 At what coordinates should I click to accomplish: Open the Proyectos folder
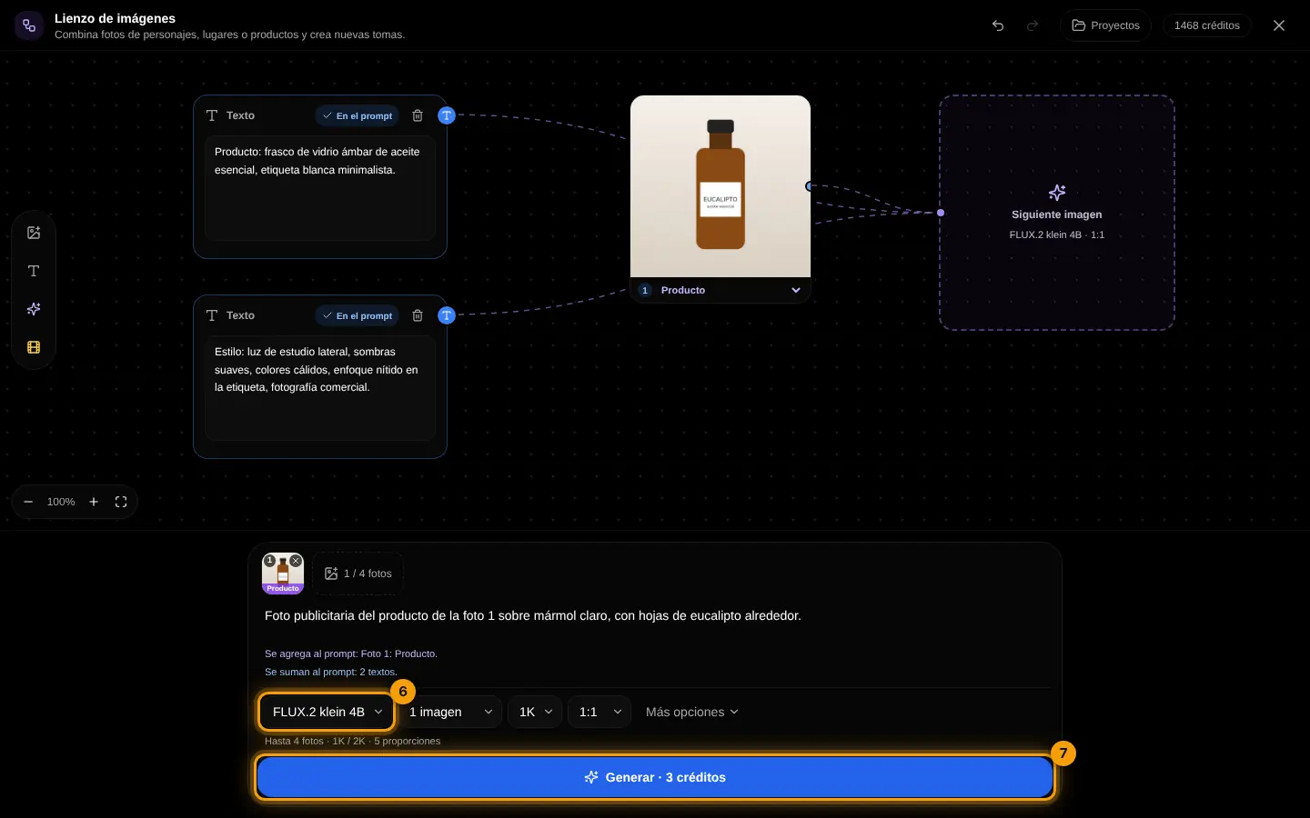click(x=1105, y=25)
